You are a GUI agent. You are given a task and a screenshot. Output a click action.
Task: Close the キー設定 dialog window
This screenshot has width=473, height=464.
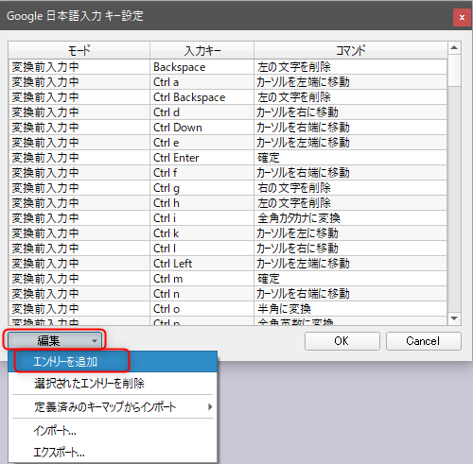point(462,17)
